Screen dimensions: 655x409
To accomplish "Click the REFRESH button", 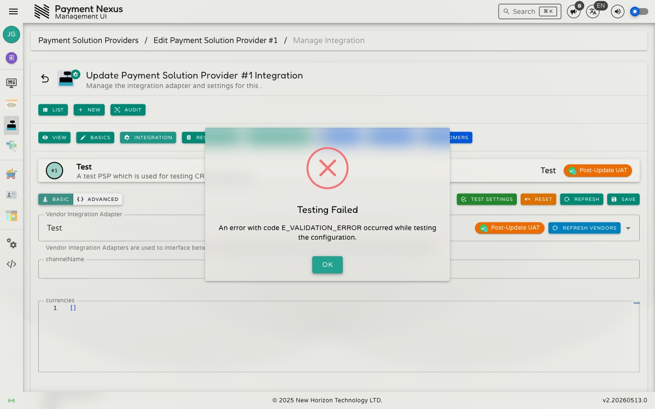I will coord(582,199).
